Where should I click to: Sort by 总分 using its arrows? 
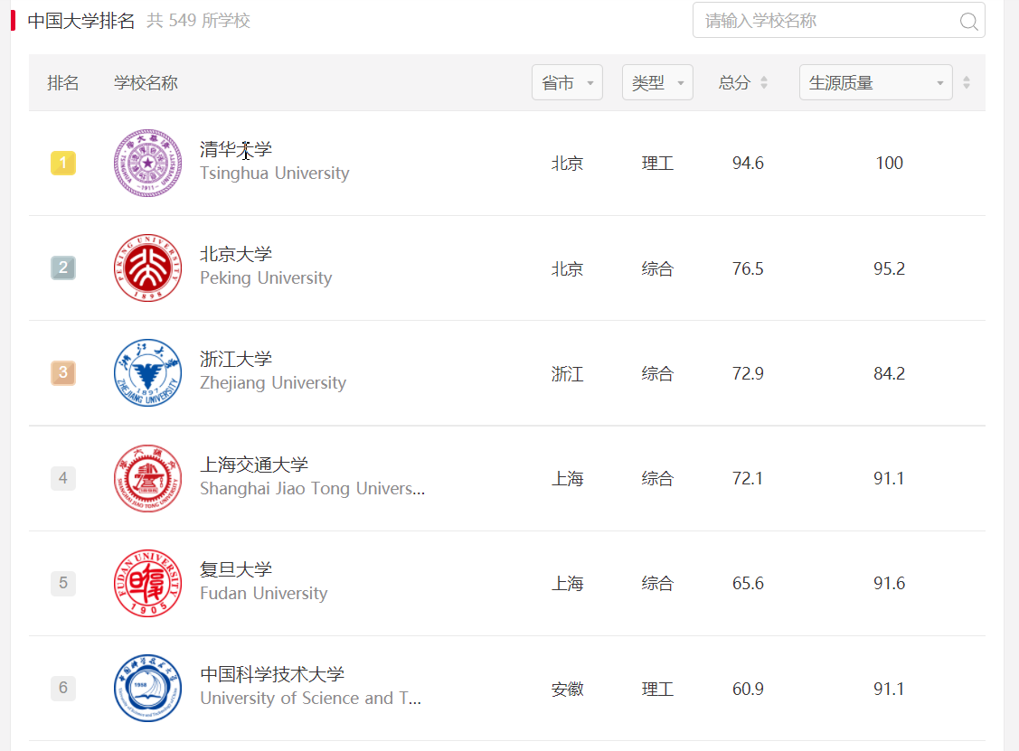click(764, 83)
